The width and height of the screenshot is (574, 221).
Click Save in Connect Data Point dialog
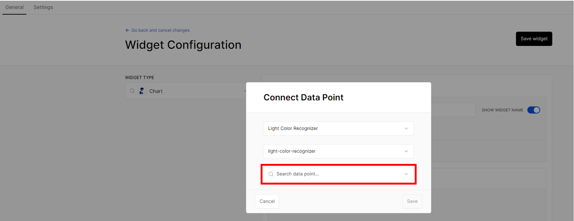(x=412, y=201)
